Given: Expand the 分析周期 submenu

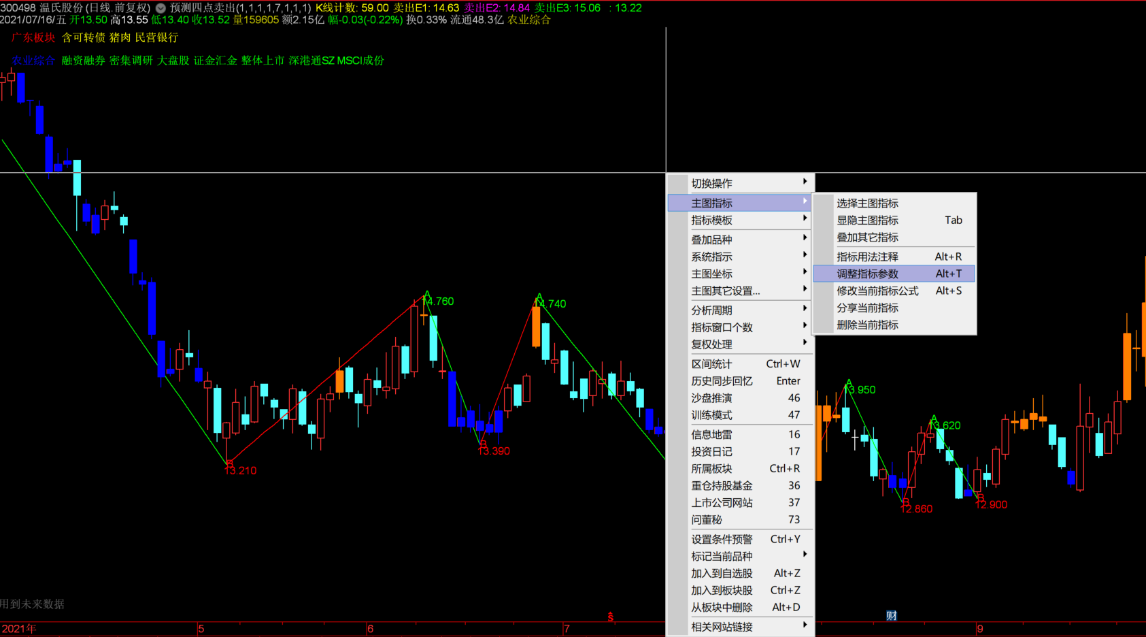Looking at the screenshot, I should [x=741, y=310].
